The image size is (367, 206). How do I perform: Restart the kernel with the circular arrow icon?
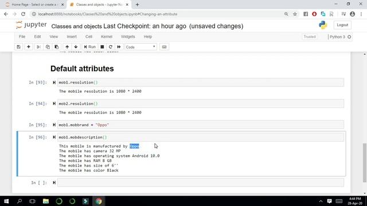[111, 47]
